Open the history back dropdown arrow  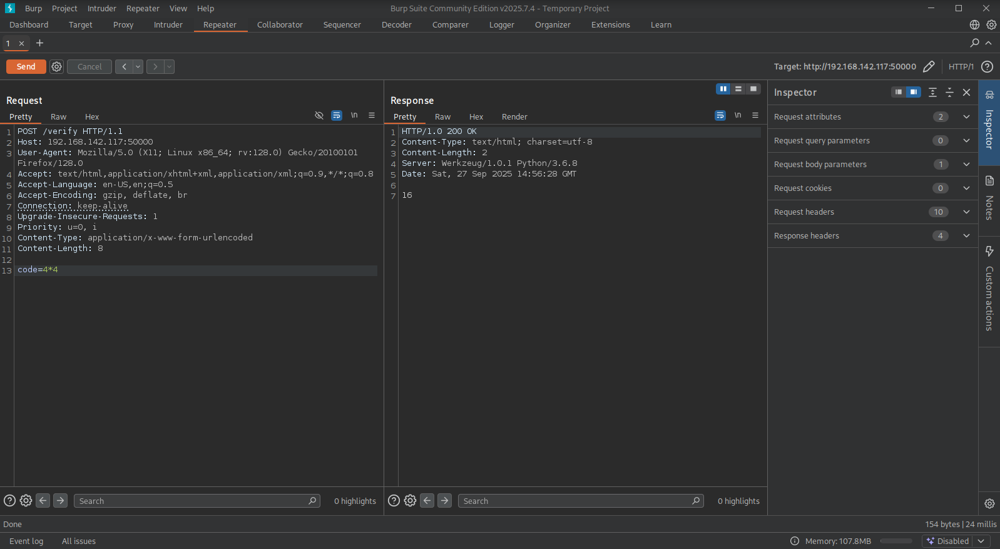[x=138, y=67]
